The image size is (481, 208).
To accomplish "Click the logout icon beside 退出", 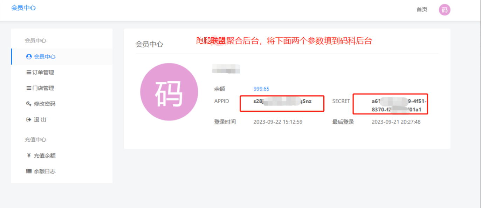I will click(x=29, y=120).
